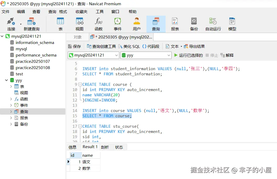Click 运行已选择的 run selected button
Image resolution: width=277 pixels, height=179 pixels.
(188, 55)
